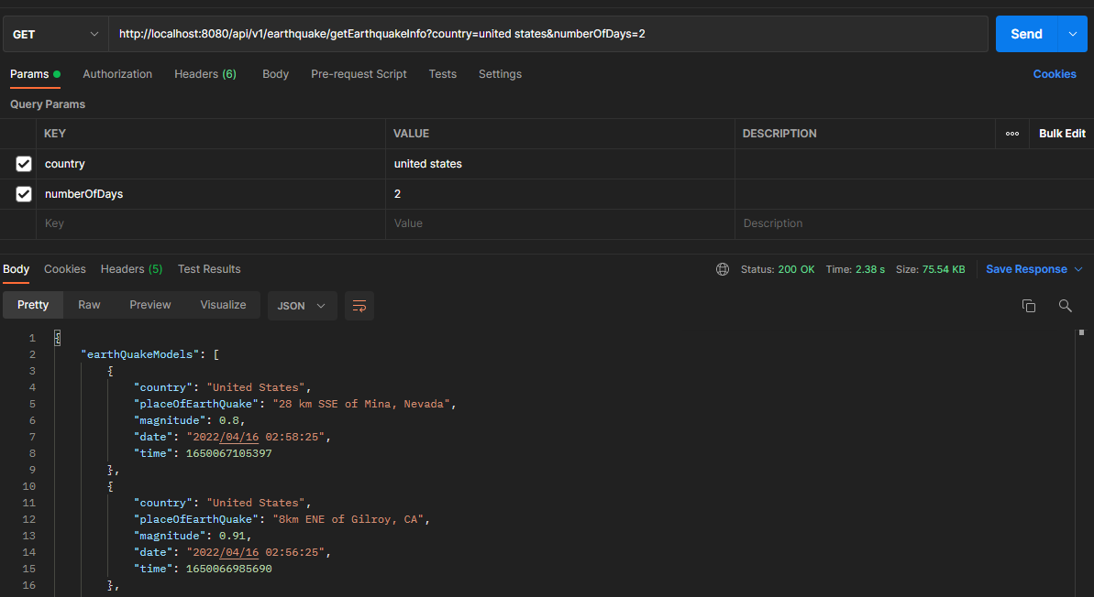Uncheck the numberOfDays parameter checkbox

coord(24,194)
